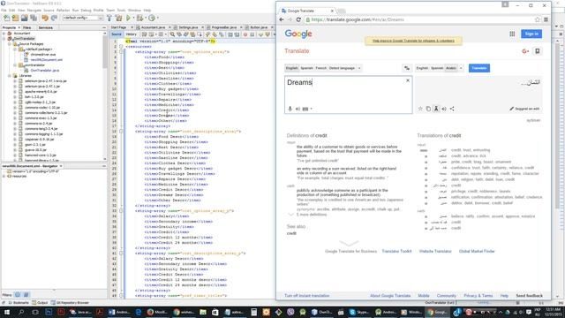Reload page in Chrome toolbar
The height and width of the screenshot is (318, 565).
point(298,19)
